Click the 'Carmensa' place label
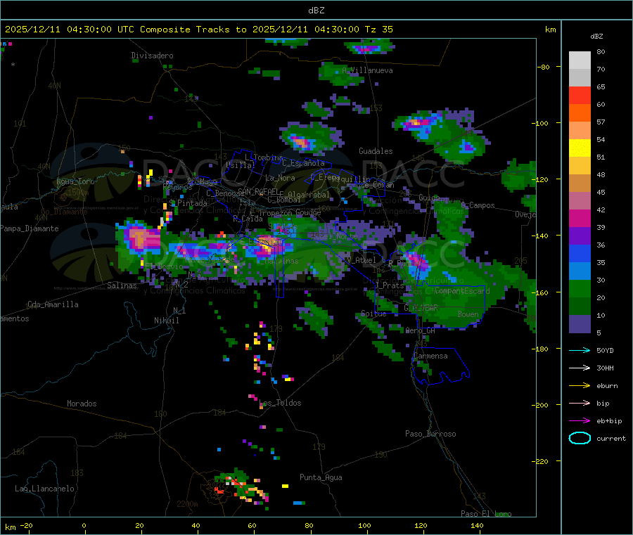This screenshot has height=535, width=633. click(430, 356)
